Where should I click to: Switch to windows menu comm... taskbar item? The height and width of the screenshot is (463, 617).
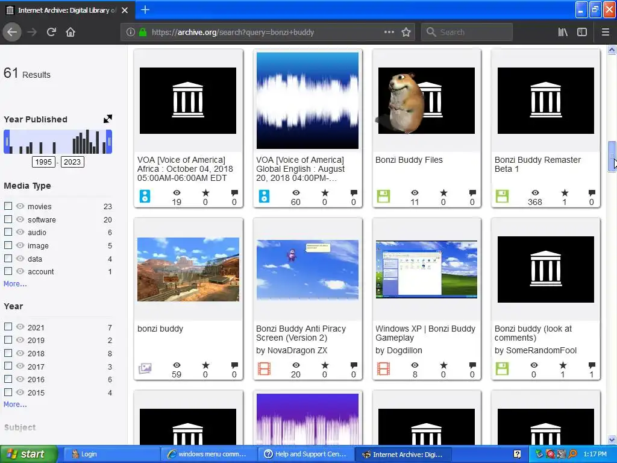coord(208,454)
